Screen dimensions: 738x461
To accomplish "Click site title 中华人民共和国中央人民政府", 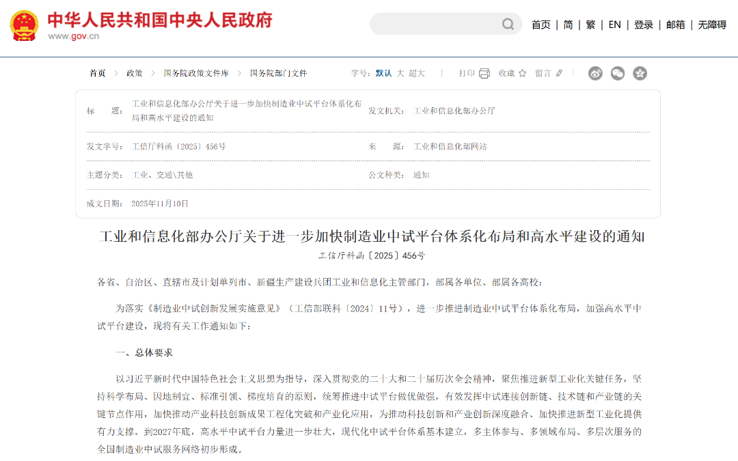I will 160,20.
